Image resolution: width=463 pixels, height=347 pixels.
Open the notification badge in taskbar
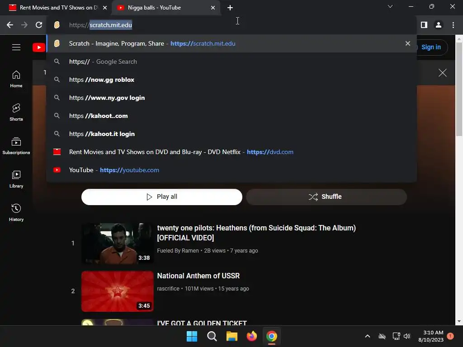point(450,336)
